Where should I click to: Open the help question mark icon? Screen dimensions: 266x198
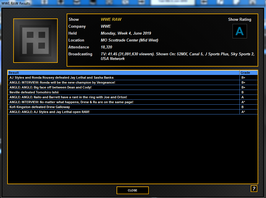click(254, 188)
